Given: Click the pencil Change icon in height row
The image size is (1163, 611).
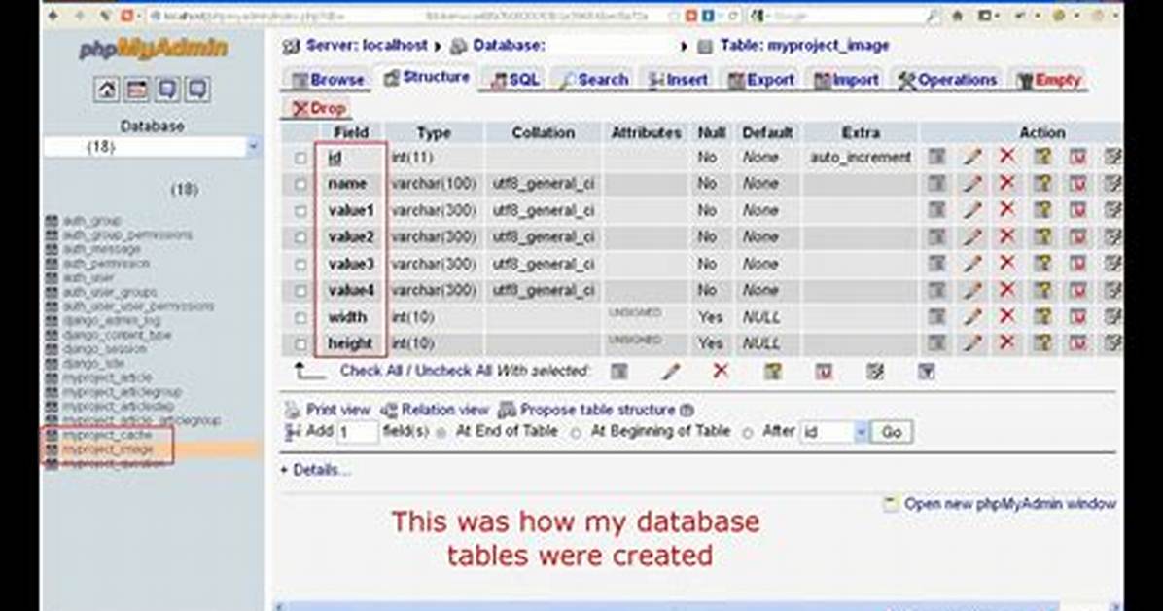Looking at the screenshot, I should (x=972, y=343).
